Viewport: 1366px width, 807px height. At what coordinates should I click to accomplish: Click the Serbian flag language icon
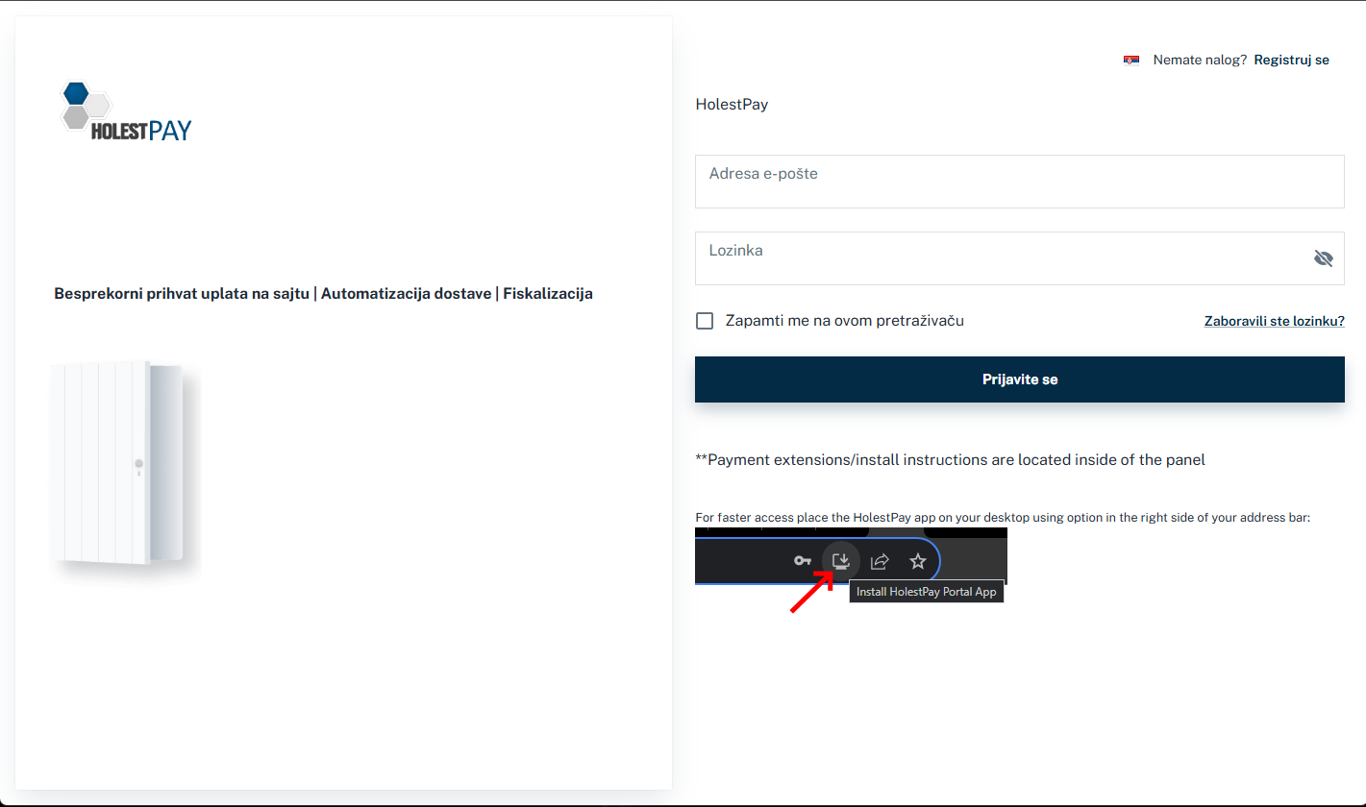[x=1131, y=61]
